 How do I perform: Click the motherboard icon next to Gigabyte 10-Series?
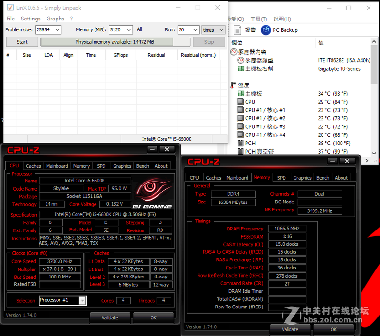pos(242,68)
